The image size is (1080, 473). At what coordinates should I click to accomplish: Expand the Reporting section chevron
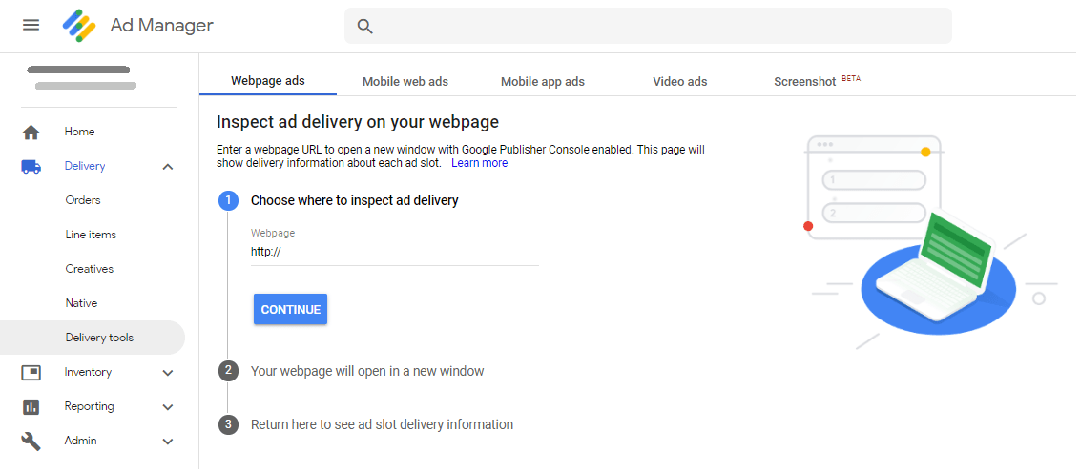(168, 407)
